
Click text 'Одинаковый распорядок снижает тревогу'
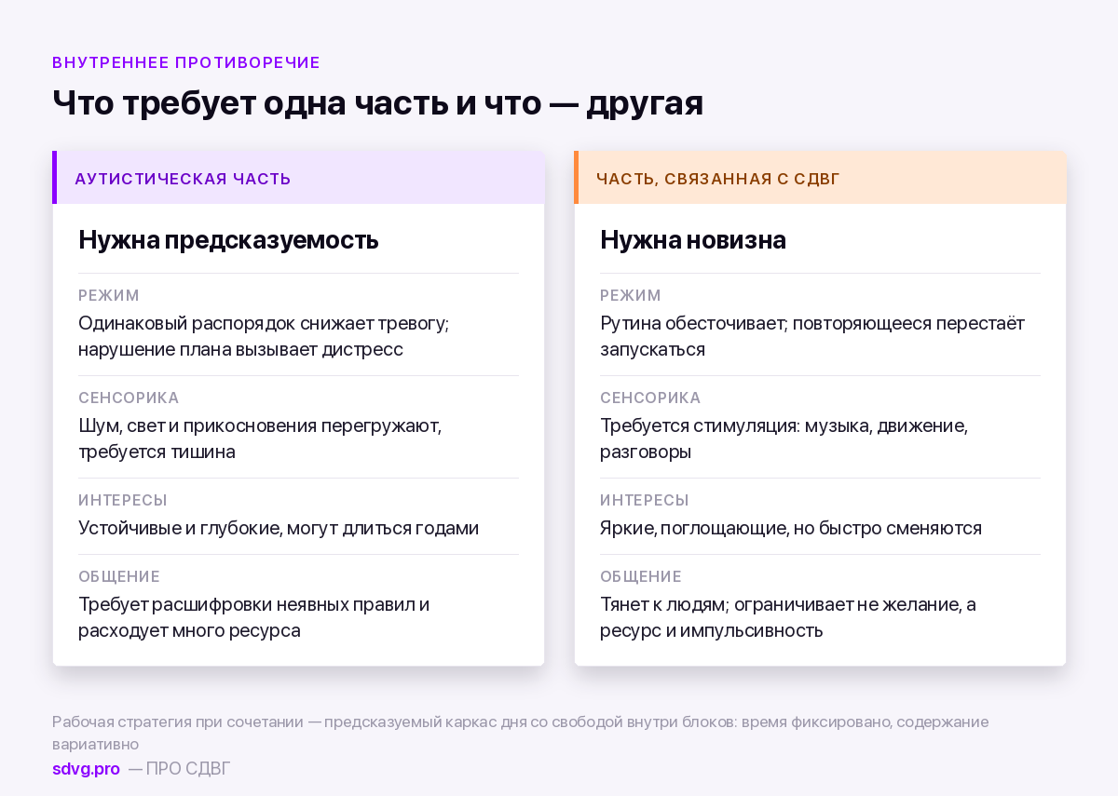tap(264, 323)
